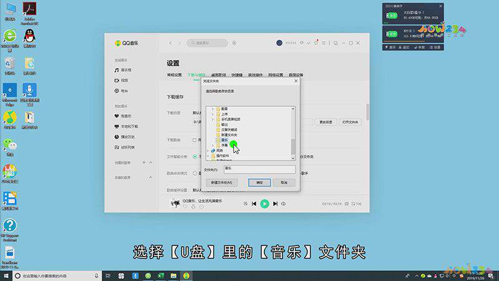
Task: Confirm folder selection with 确定
Action: (x=259, y=182)
